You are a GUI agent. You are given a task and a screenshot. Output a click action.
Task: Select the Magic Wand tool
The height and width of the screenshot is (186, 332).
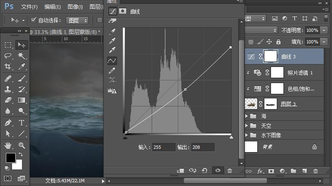(x=21, y=55)
